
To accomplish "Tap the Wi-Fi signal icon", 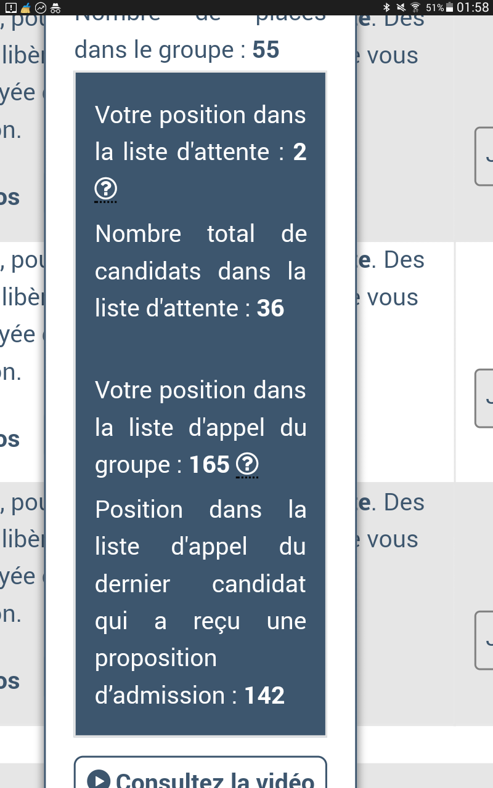I will (415, 8).
